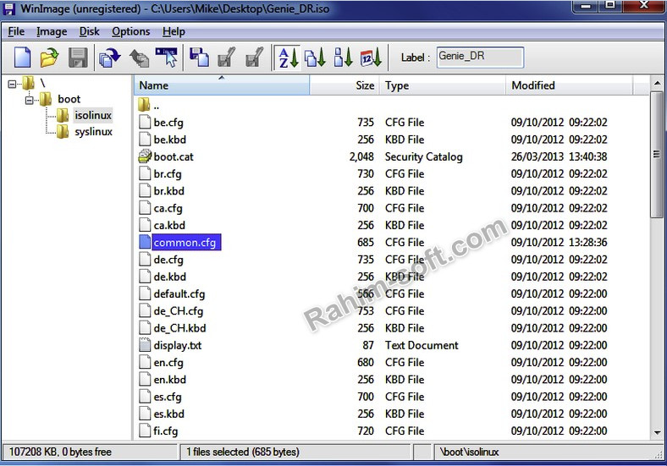Click the Read disk toolbar icon
The height and width of the screenshot is (466, 667).
pos(110,58)
